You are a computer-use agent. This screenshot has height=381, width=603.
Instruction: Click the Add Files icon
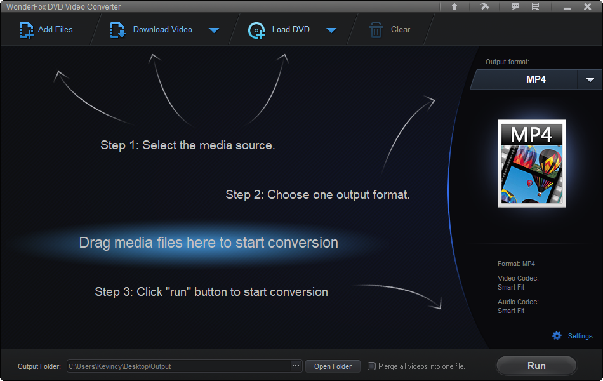point(25,29)
